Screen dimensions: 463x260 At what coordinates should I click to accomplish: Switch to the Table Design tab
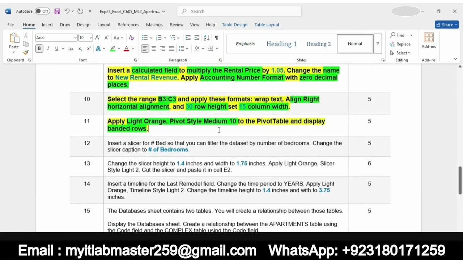[x=235, y=25]
